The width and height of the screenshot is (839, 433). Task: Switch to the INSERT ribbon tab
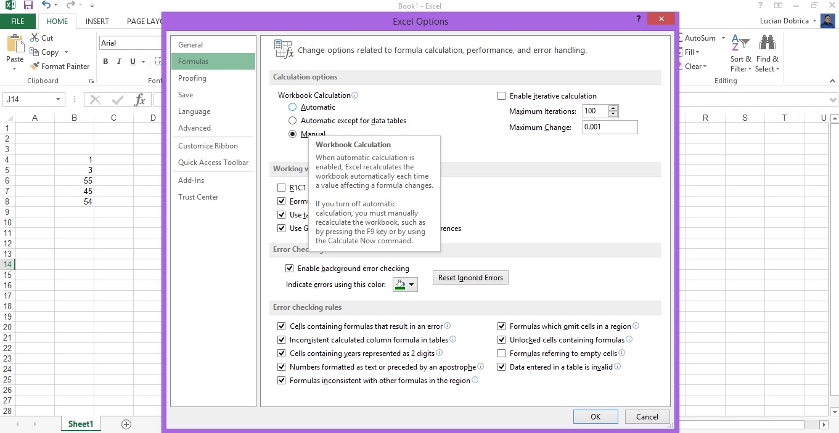[x=97, y=21]
